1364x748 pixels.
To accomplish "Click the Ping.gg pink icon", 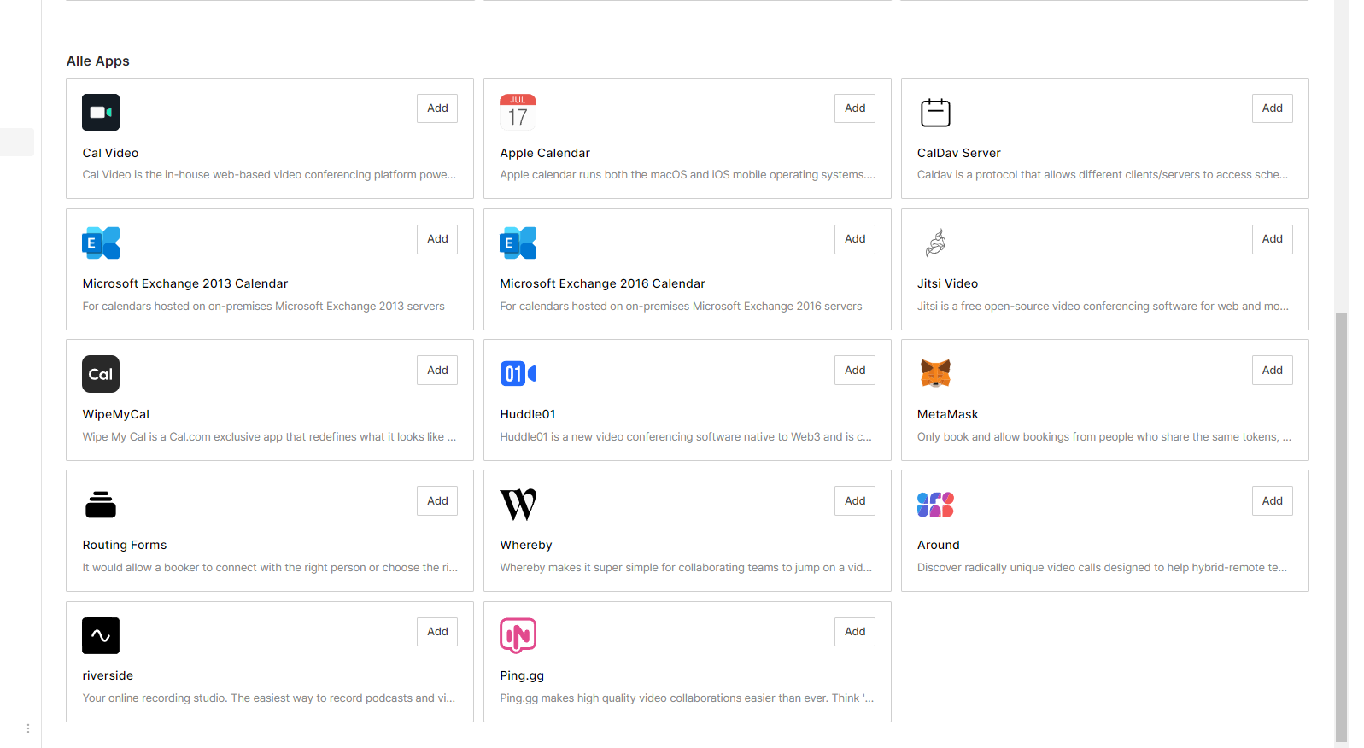I will (x=518, y=635).
